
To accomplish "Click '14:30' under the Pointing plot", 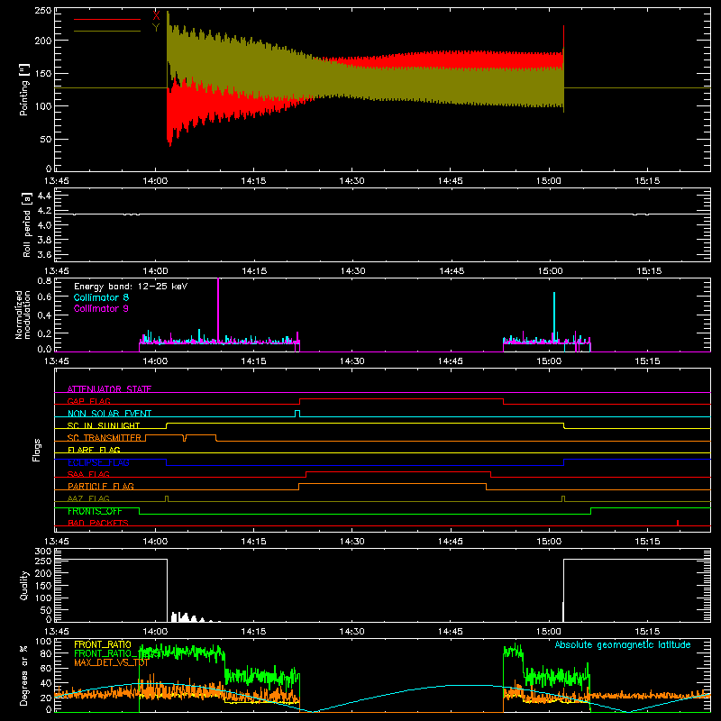I will [x=351, y=181].
